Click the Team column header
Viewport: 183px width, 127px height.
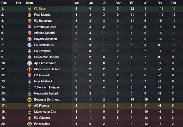[x=29, y=3]
